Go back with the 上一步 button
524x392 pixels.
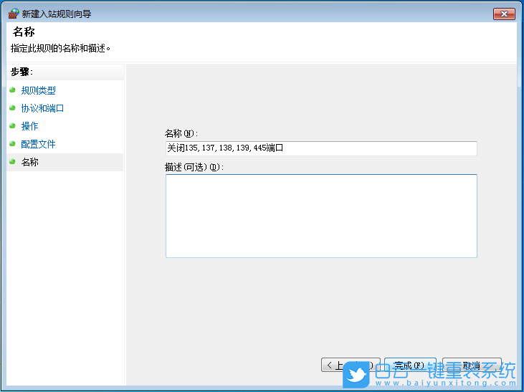point(351,365)
